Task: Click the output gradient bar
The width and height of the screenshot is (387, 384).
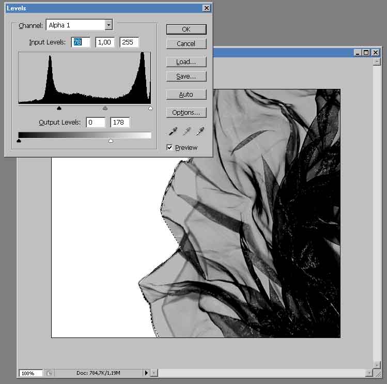Action: point(85,135)
